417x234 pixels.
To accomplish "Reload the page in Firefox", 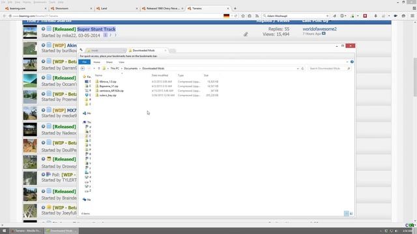I will click(236, 16).
